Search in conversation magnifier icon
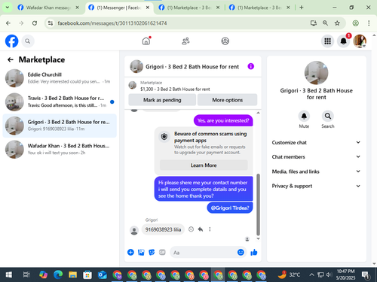 pyautogui.click(x=328, y=116)
